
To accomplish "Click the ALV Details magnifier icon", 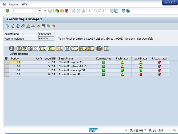I will click(12, 49).
